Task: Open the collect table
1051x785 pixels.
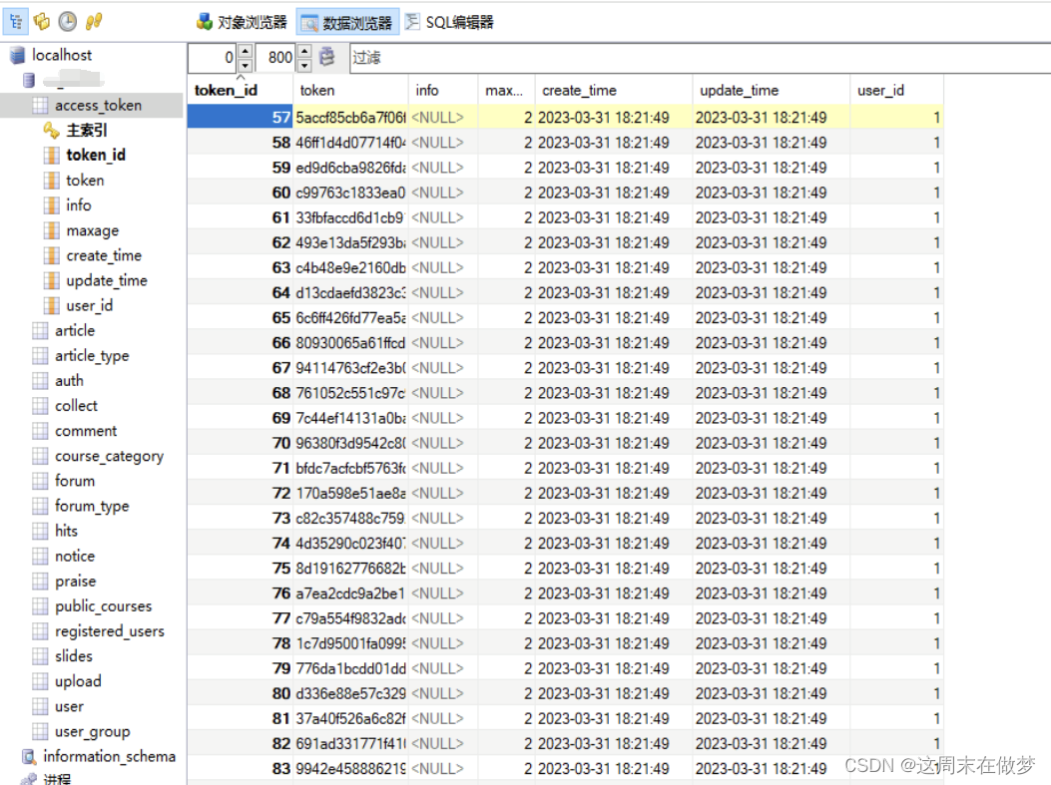Action: click(x=76, y=405)
